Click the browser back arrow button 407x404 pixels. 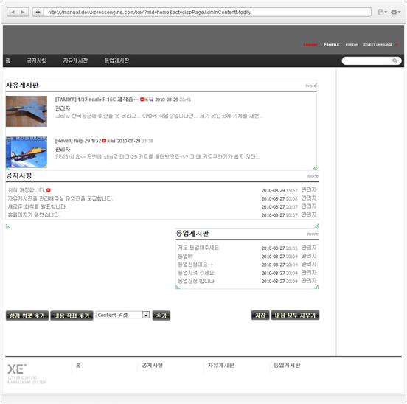13,12
